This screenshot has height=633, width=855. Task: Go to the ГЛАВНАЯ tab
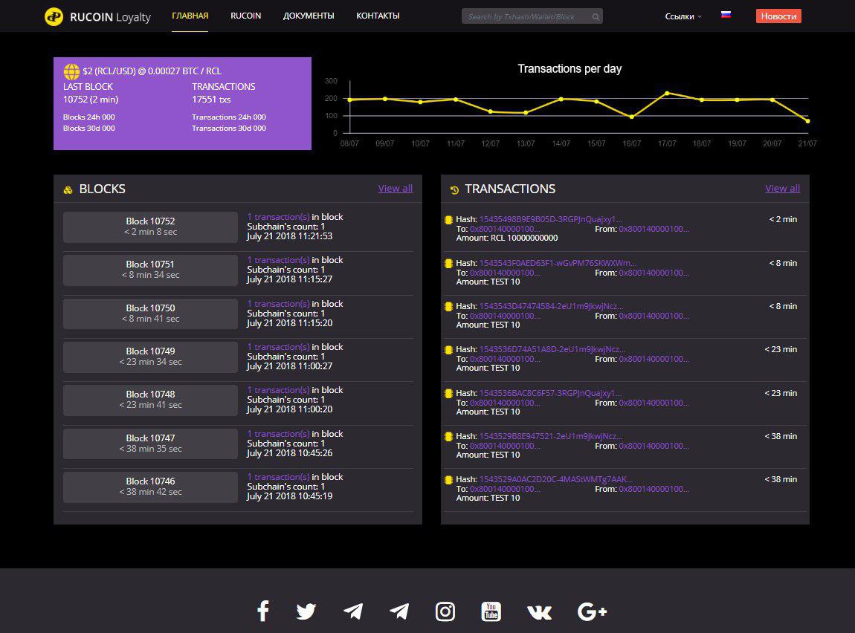pyautogui.click(x=190, y=16)
